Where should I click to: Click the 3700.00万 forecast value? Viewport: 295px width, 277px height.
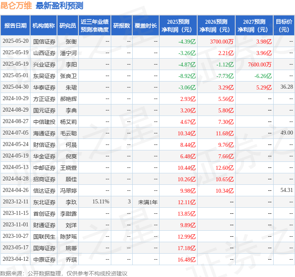[x=222, y=42]
